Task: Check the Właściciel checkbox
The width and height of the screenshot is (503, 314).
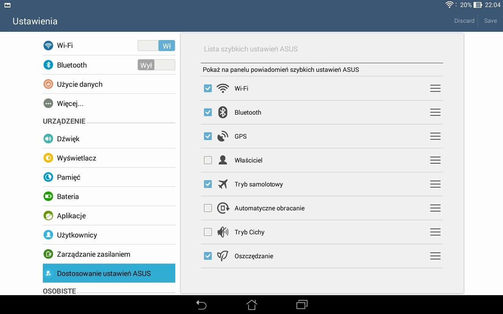Action: pyautogui.click(x=208, y=160)
